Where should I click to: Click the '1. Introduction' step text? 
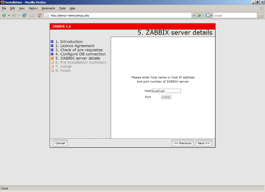[69, 42]
